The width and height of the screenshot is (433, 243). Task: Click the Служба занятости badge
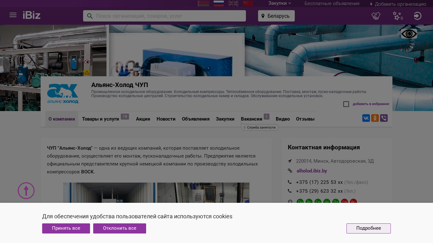(x=260, y=127)
